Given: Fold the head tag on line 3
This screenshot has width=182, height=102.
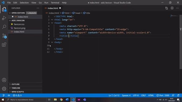Looking at the screenshot, I should (52, 23).
